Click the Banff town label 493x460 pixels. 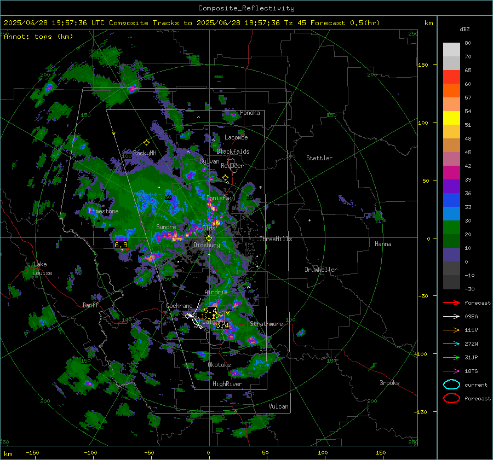point(90,305)
